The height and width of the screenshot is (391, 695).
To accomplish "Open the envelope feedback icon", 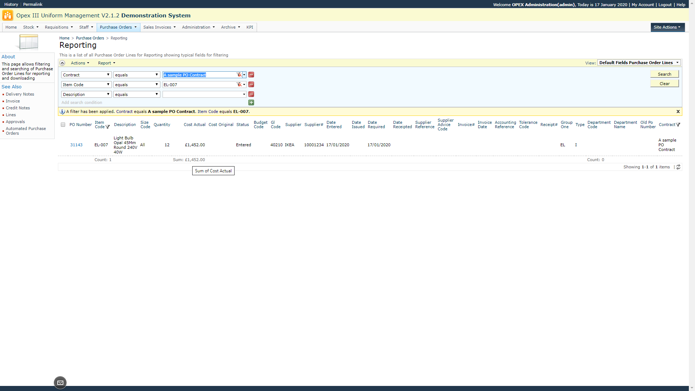I will tap(60, 383).
